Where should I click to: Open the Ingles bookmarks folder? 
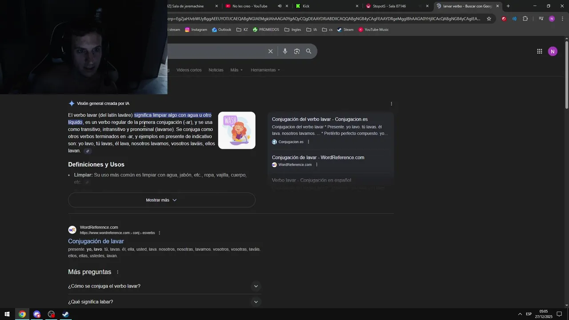293,30
